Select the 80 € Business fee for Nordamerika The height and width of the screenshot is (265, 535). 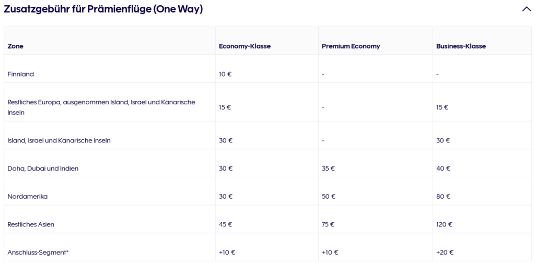443,197
